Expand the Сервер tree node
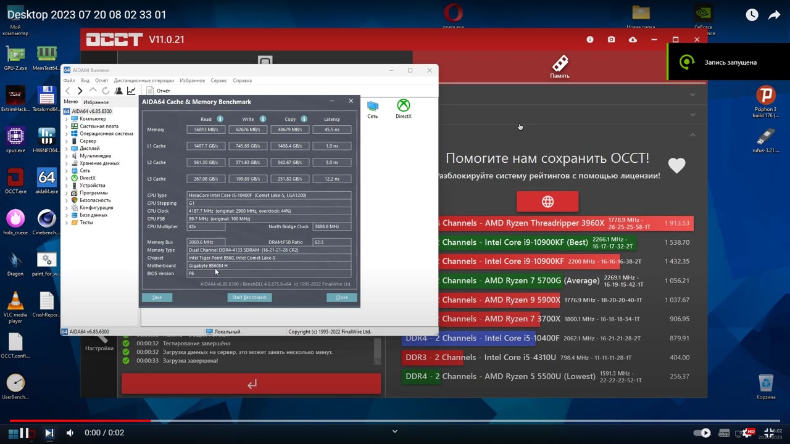 click(67, 141)
